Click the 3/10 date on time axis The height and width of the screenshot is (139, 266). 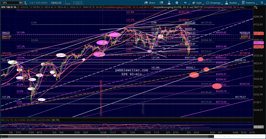196,133
